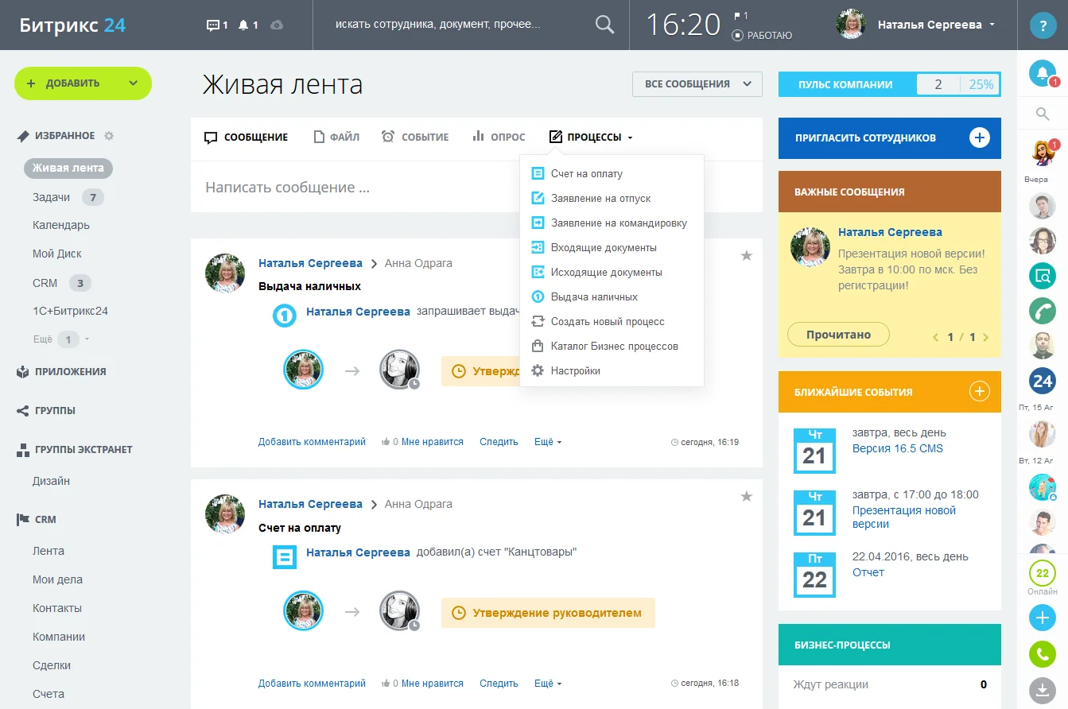Star the Выдача наличных post
The width and height of the screenshot is (1068, 709).
click(746, 255)
